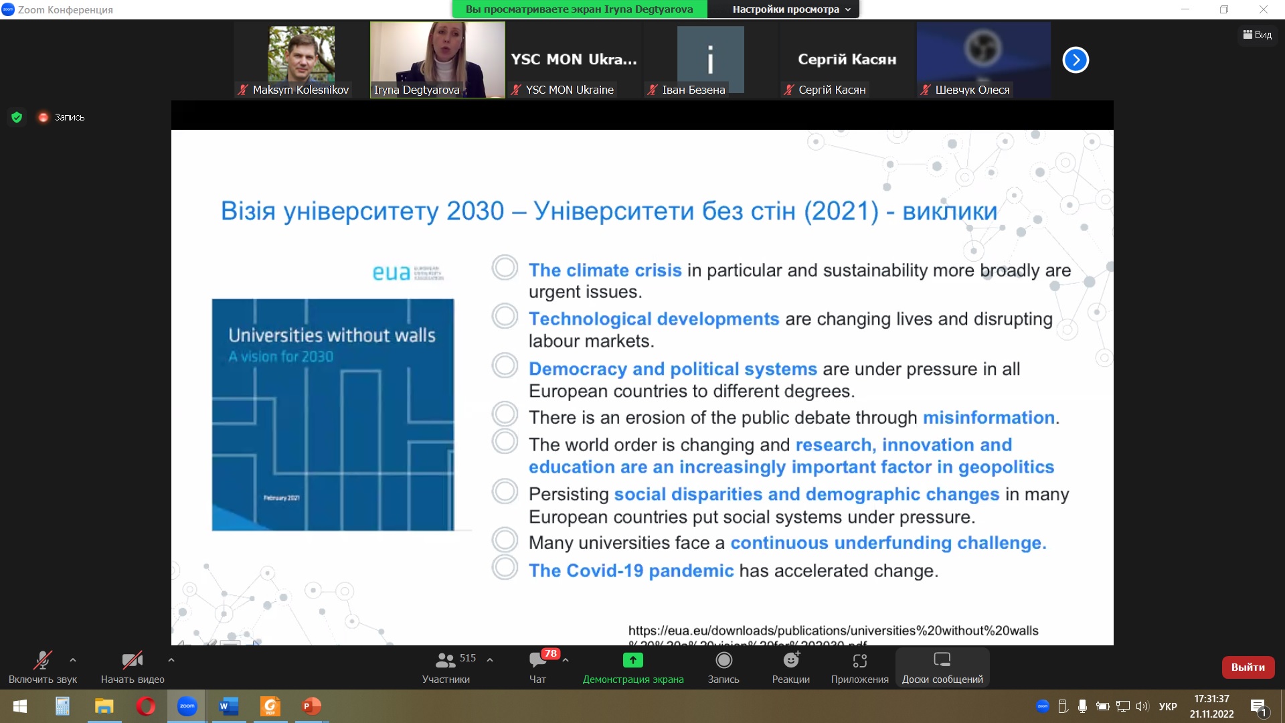Screen dimensions: 1285x723
Task: Open the Вид view menu
Action: click(x=1258, y=35)
